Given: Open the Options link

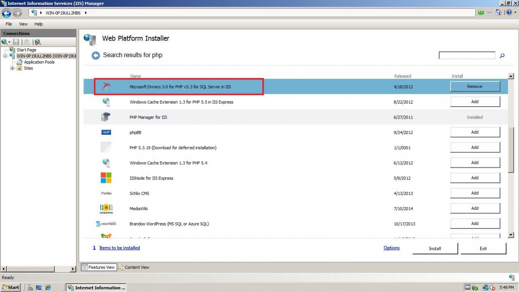Looking at the screenshot, I should [x=391, y=248].
